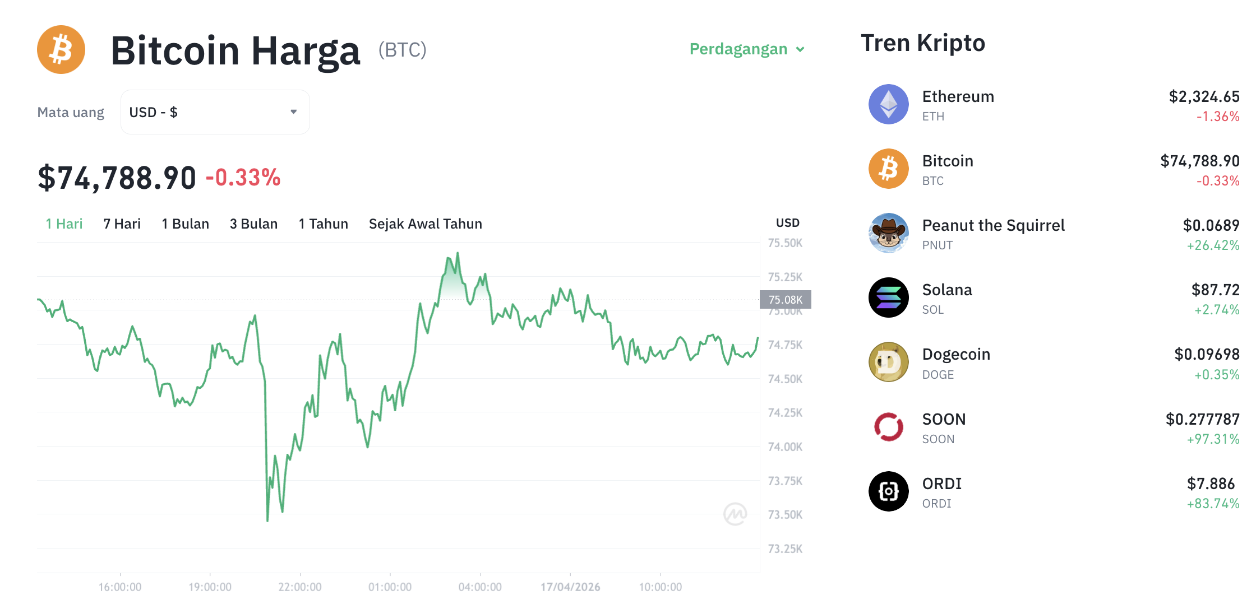Select the 1 Bulan tab
The height and width of the screenshot is (595, 1256).
185,224
